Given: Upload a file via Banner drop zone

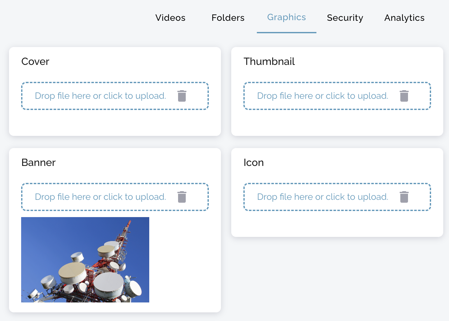Looking at the screenshot, I should point(101,197).
